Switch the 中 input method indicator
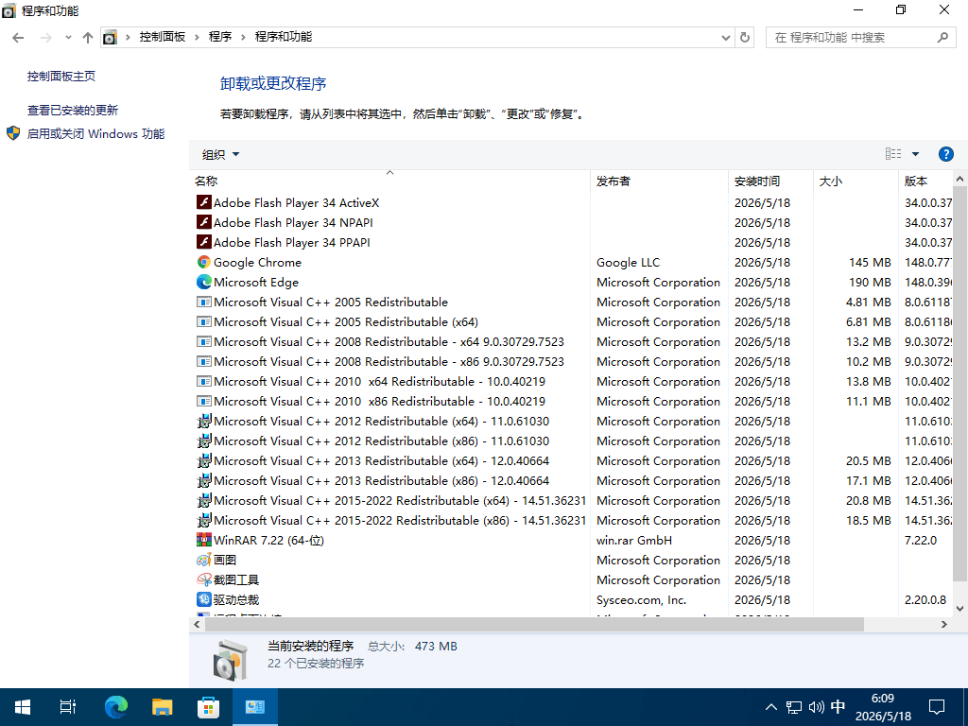Screen dimensions: 968x726 tap(838, 707)
